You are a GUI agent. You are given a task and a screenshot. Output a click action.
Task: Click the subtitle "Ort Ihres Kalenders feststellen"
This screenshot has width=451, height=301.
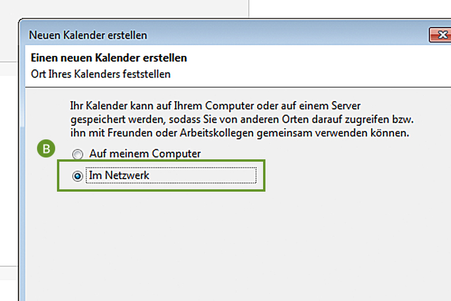[100, 74]
